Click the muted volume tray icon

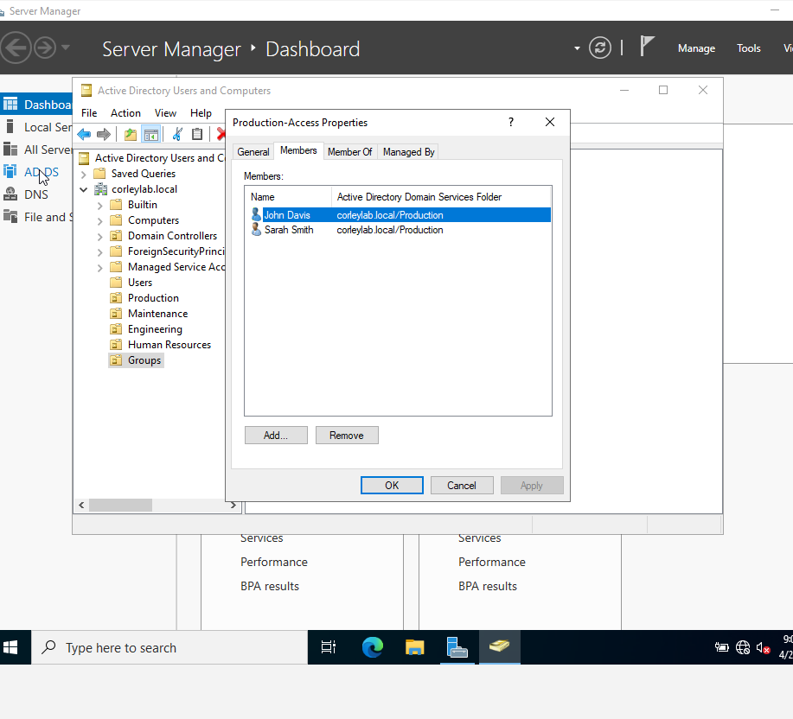(x=763, y=648)
